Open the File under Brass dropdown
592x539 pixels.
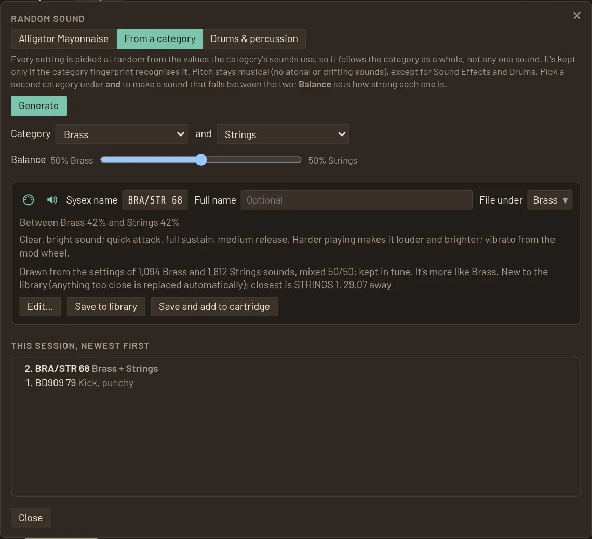(x=549, y=200)
